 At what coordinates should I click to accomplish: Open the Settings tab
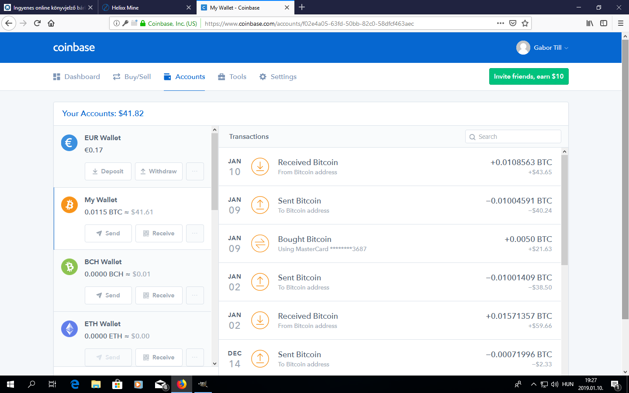click(x=278, y=77)
